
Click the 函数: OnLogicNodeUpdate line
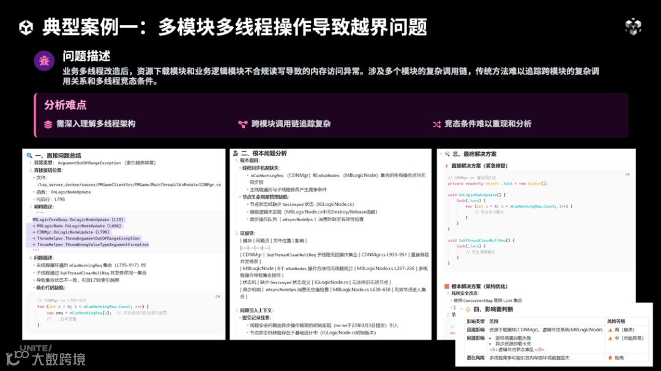[x=63, y=192]
